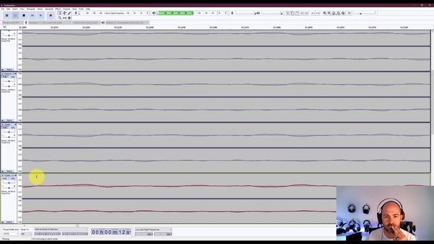Open the playback device dropdown
This screenshot has height=244, width=434.
127,22
